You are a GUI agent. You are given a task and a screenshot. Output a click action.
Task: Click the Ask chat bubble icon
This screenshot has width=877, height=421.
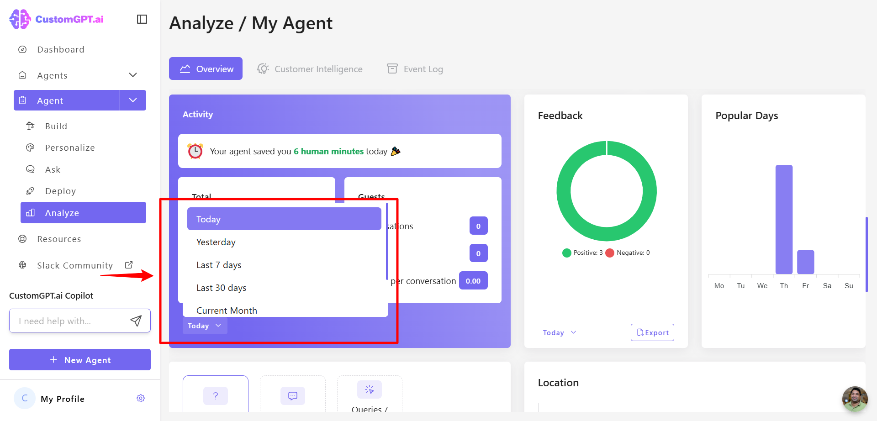pyautogui.click(x=30, y=169)
